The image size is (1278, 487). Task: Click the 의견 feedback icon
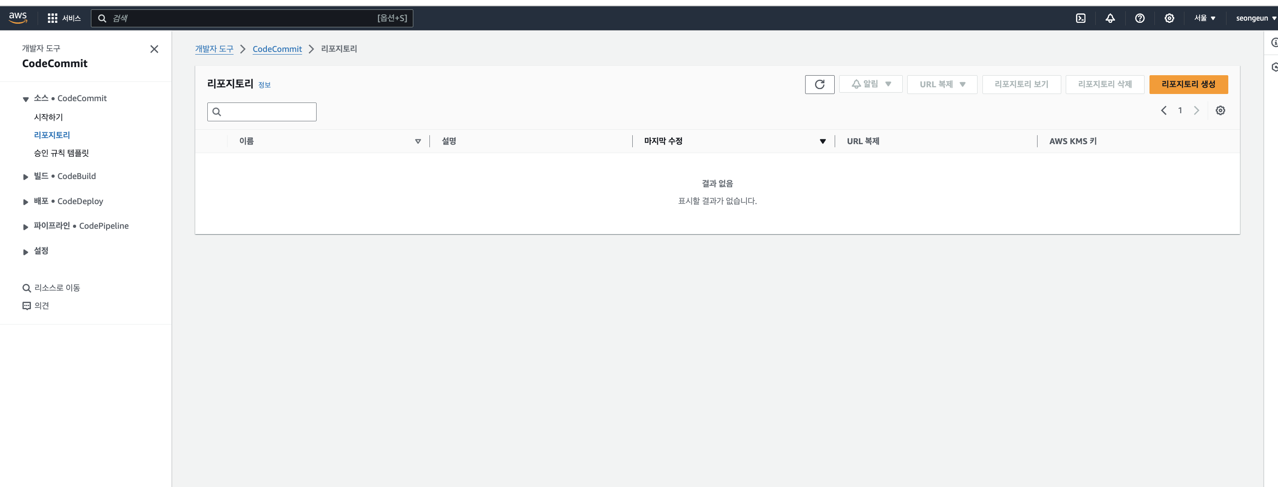pyautogui.click(x=27, y=306)
